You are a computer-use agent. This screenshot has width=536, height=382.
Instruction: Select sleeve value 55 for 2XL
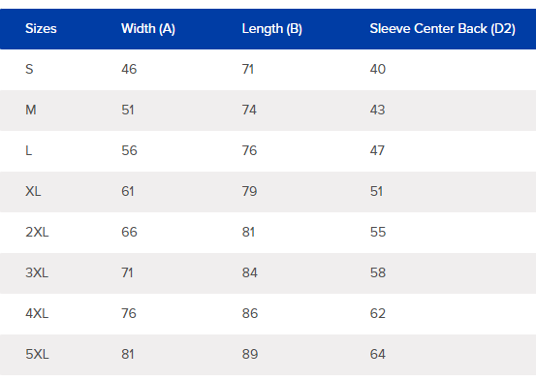point(378,233)
